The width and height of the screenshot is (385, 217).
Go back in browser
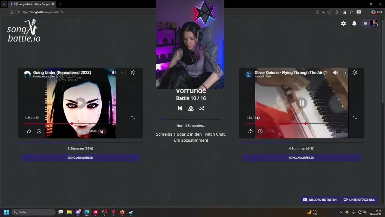tap(4, 12)
